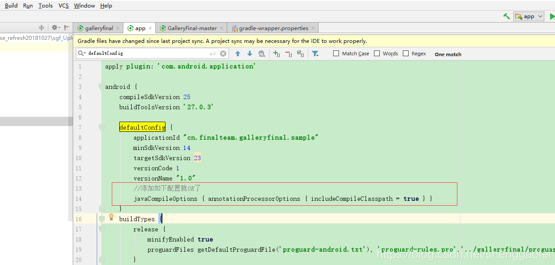The image size is (555, 265).
Task: Click the highlighted defaultConfig match
Action: [x=142, y=127]
